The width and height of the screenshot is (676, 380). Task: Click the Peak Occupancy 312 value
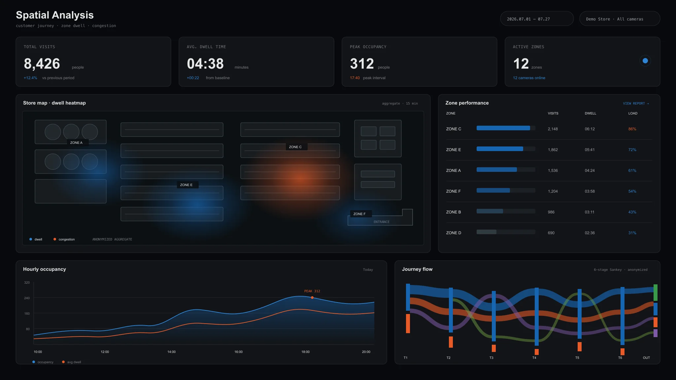(x=362, y=64)
